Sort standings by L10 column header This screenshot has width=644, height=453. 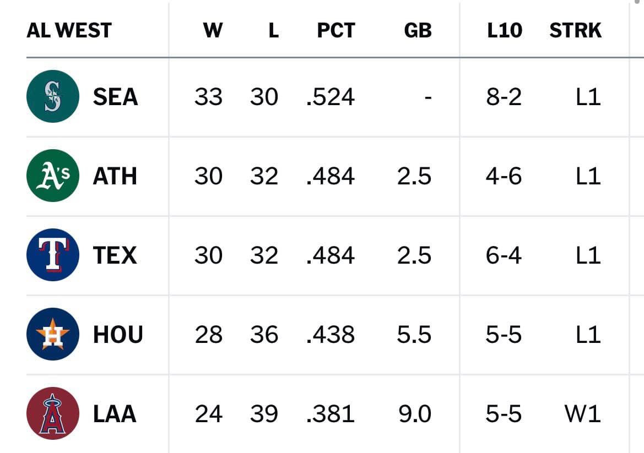(x=505, y=30)
